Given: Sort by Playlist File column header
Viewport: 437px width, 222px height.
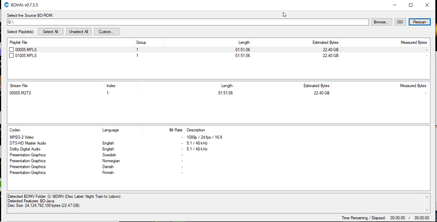Looking at the screenshot, I should [71, 42].
